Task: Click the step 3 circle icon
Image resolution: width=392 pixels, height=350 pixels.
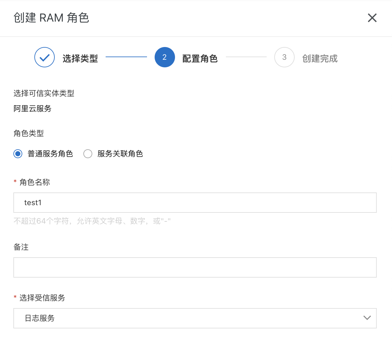Action: 284,57
